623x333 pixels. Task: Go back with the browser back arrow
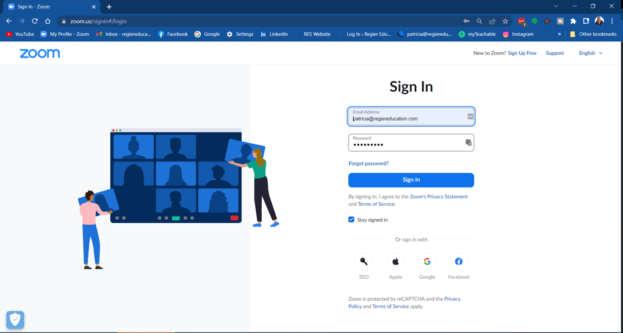[x=9, y=21]
